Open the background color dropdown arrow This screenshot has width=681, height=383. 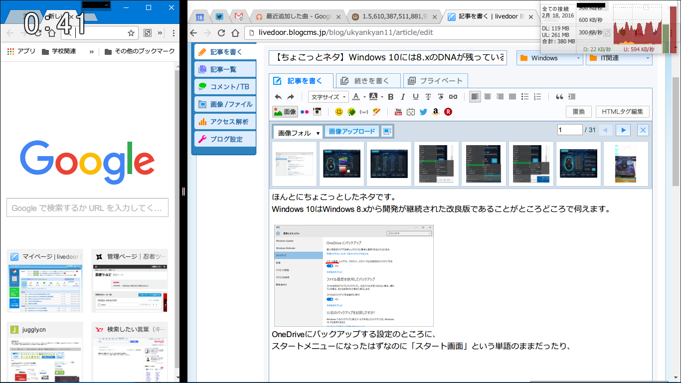click(382, 97)
